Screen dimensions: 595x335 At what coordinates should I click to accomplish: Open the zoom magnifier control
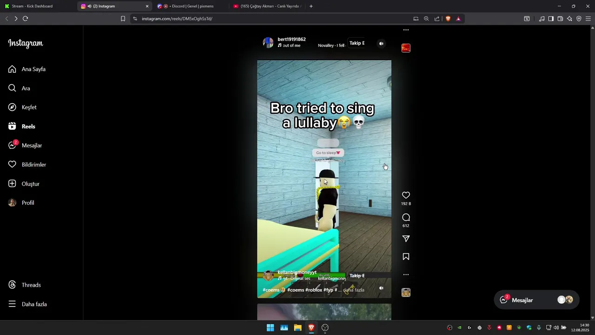pyautogui.click(x=426, y=19)
